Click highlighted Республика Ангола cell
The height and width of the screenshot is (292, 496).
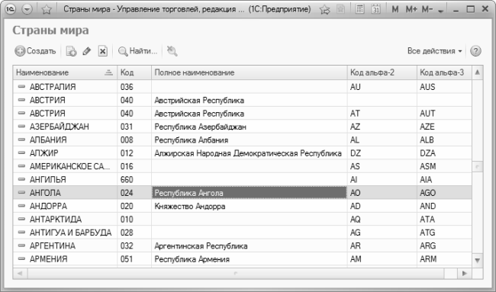click(x=250, y=193)
